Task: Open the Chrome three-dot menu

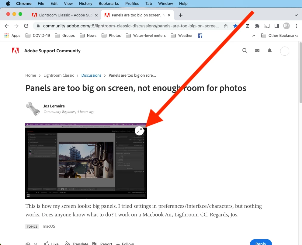Action: [296, 26]
